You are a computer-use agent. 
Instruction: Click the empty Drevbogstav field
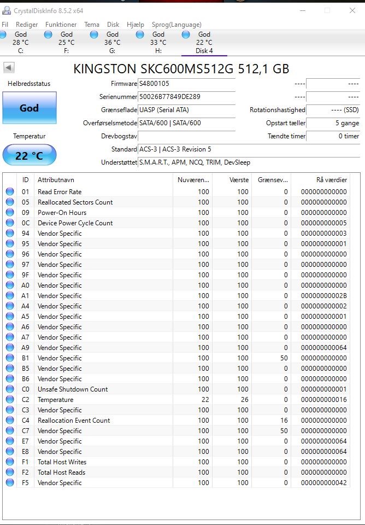(x=187, y=136)
